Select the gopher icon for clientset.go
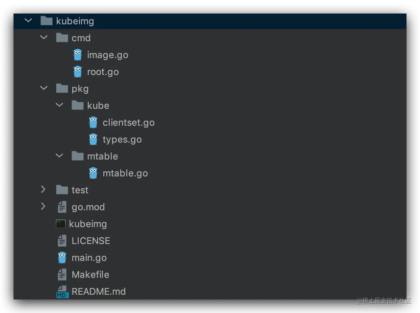This screenshot has height=313, width=420. [x=93, y=122]
